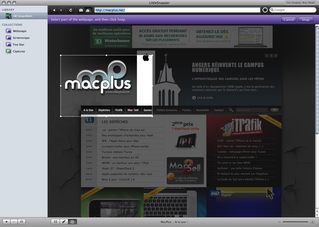319x227 pixels.
Task: Cancel the webpage selection
Action: [x=289, y=20]
